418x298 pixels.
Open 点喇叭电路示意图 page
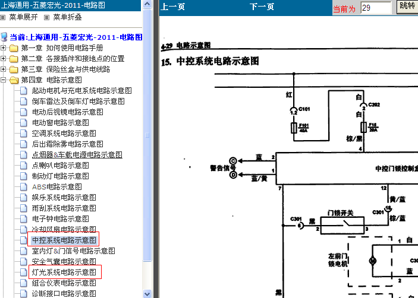pos(61,165)
